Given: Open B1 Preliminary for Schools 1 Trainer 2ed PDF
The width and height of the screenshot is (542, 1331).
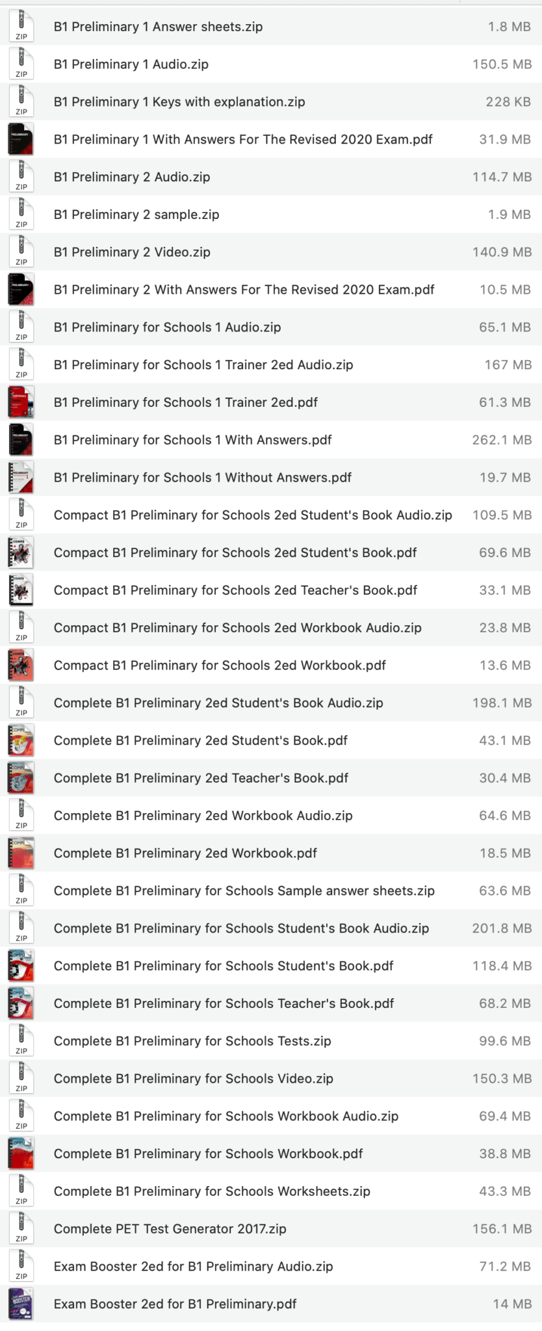Looking at the screenshot, I should click(185, 402).
